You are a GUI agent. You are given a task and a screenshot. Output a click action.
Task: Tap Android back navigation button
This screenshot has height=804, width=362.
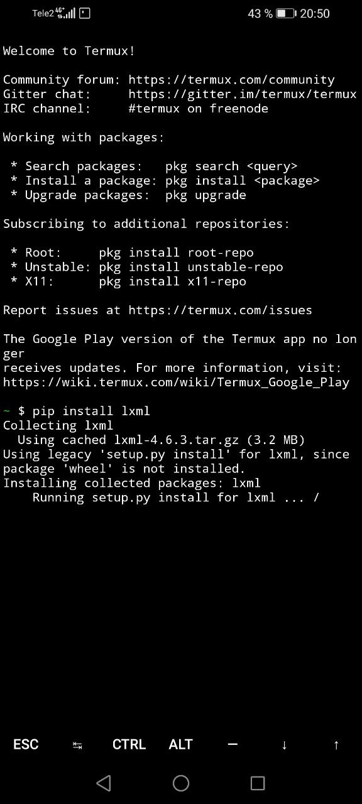point(104,783)
